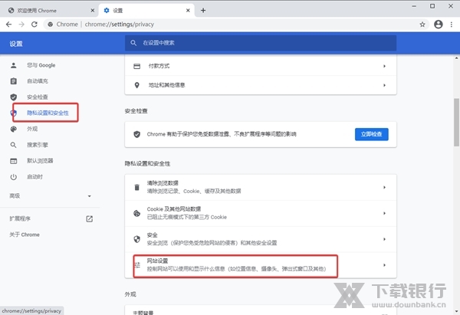Image resolution: width=460 pixels, height=315 pixels.
Task: Expand the 安全 row arrow
Action: [x=384, y=239]
